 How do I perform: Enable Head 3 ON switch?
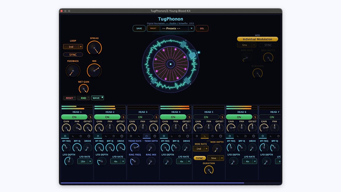click(x=140, y=117)
